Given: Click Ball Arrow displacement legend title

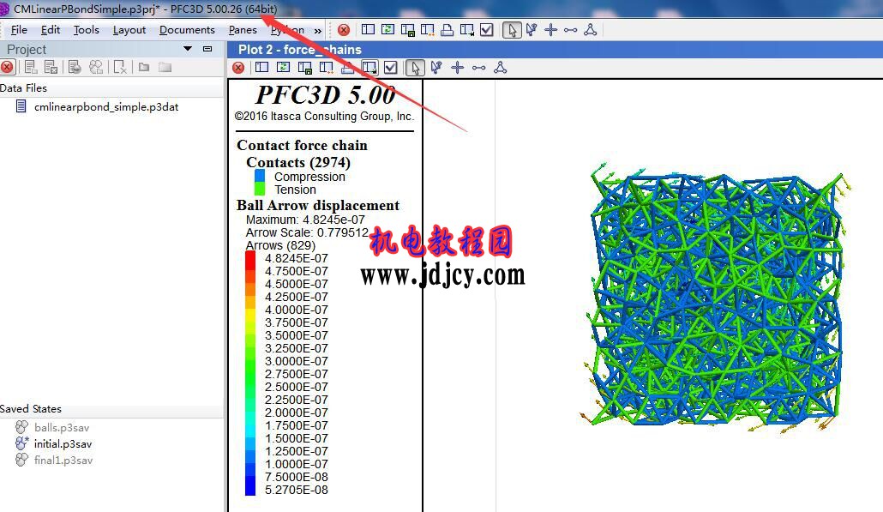Looking at the screenshot, I should click(x=317, y=205).
